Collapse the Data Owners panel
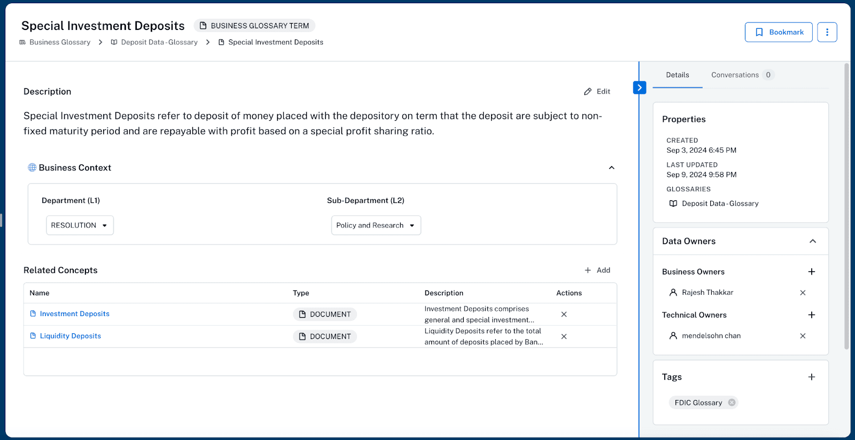The image size is (855, 440). coord(812,241)
